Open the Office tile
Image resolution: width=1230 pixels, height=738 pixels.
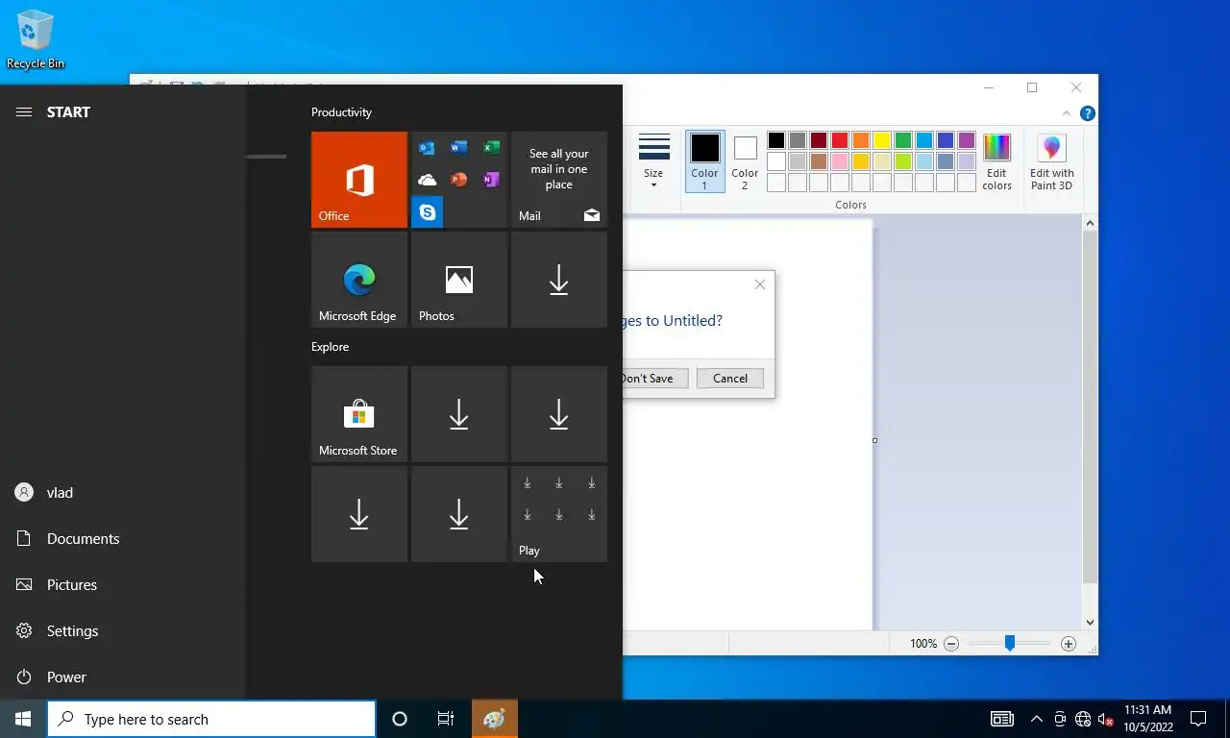tap(359, 180)
